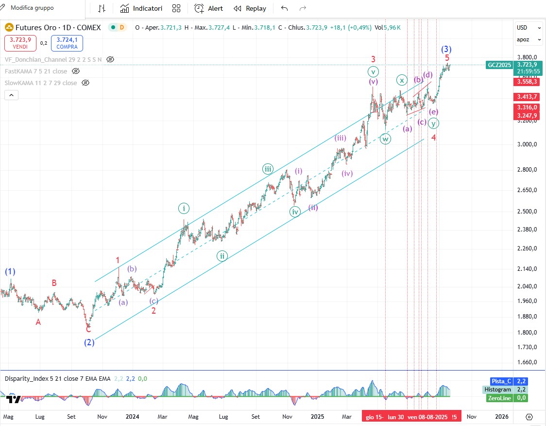
Task: Start bar Replay mode
Action: tap(250, 8)
